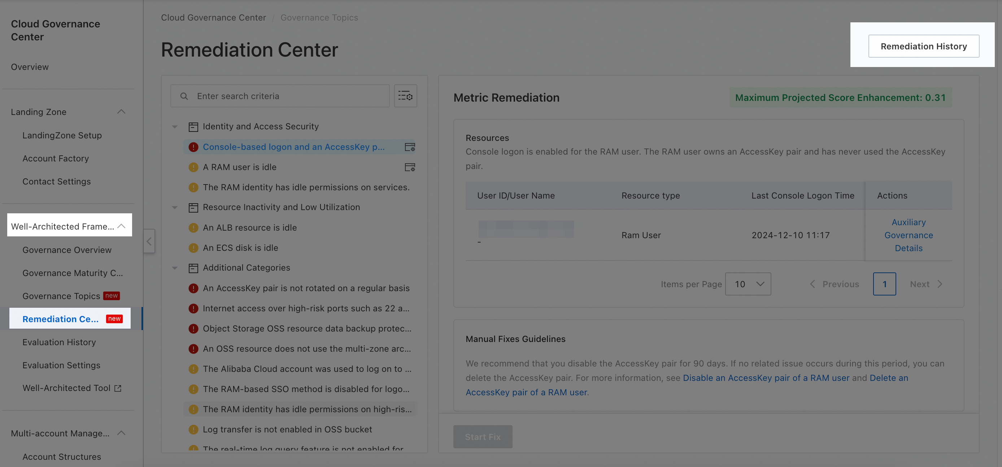Click the external link icon next to Well-Architected Tool

click(x=118, y=388)
